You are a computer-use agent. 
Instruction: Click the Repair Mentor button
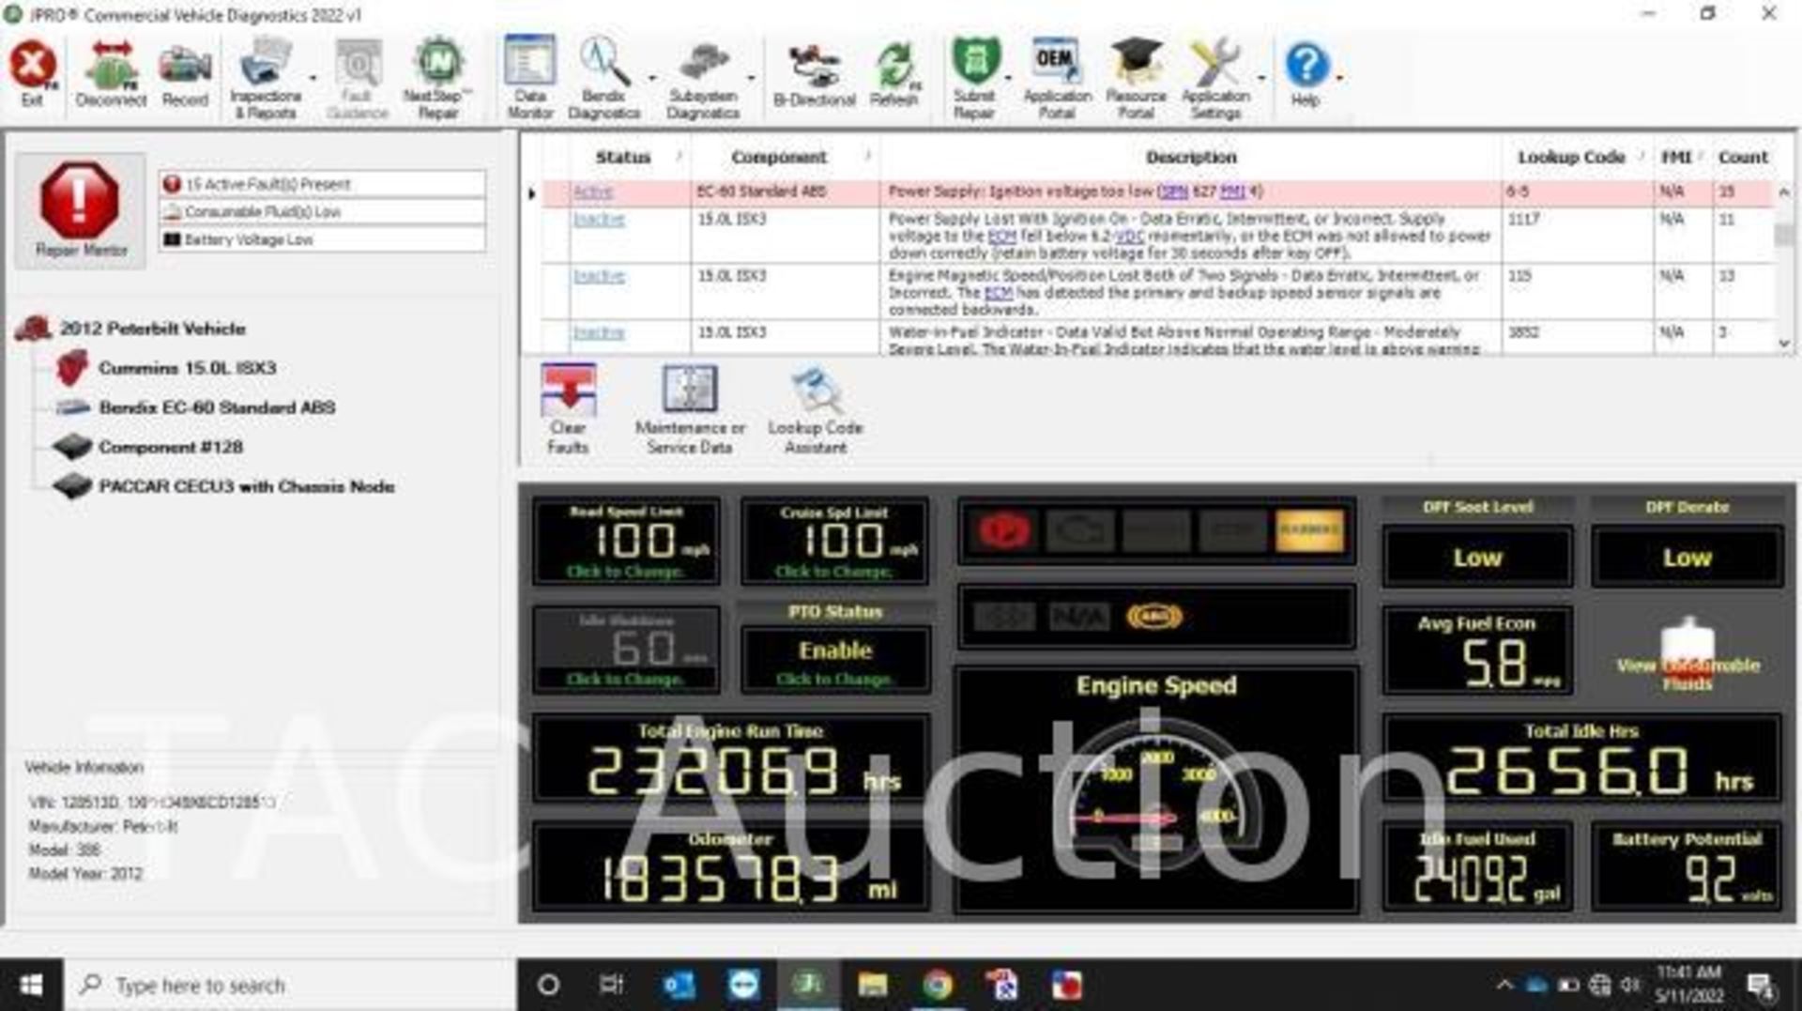click(x=80, y=210)
